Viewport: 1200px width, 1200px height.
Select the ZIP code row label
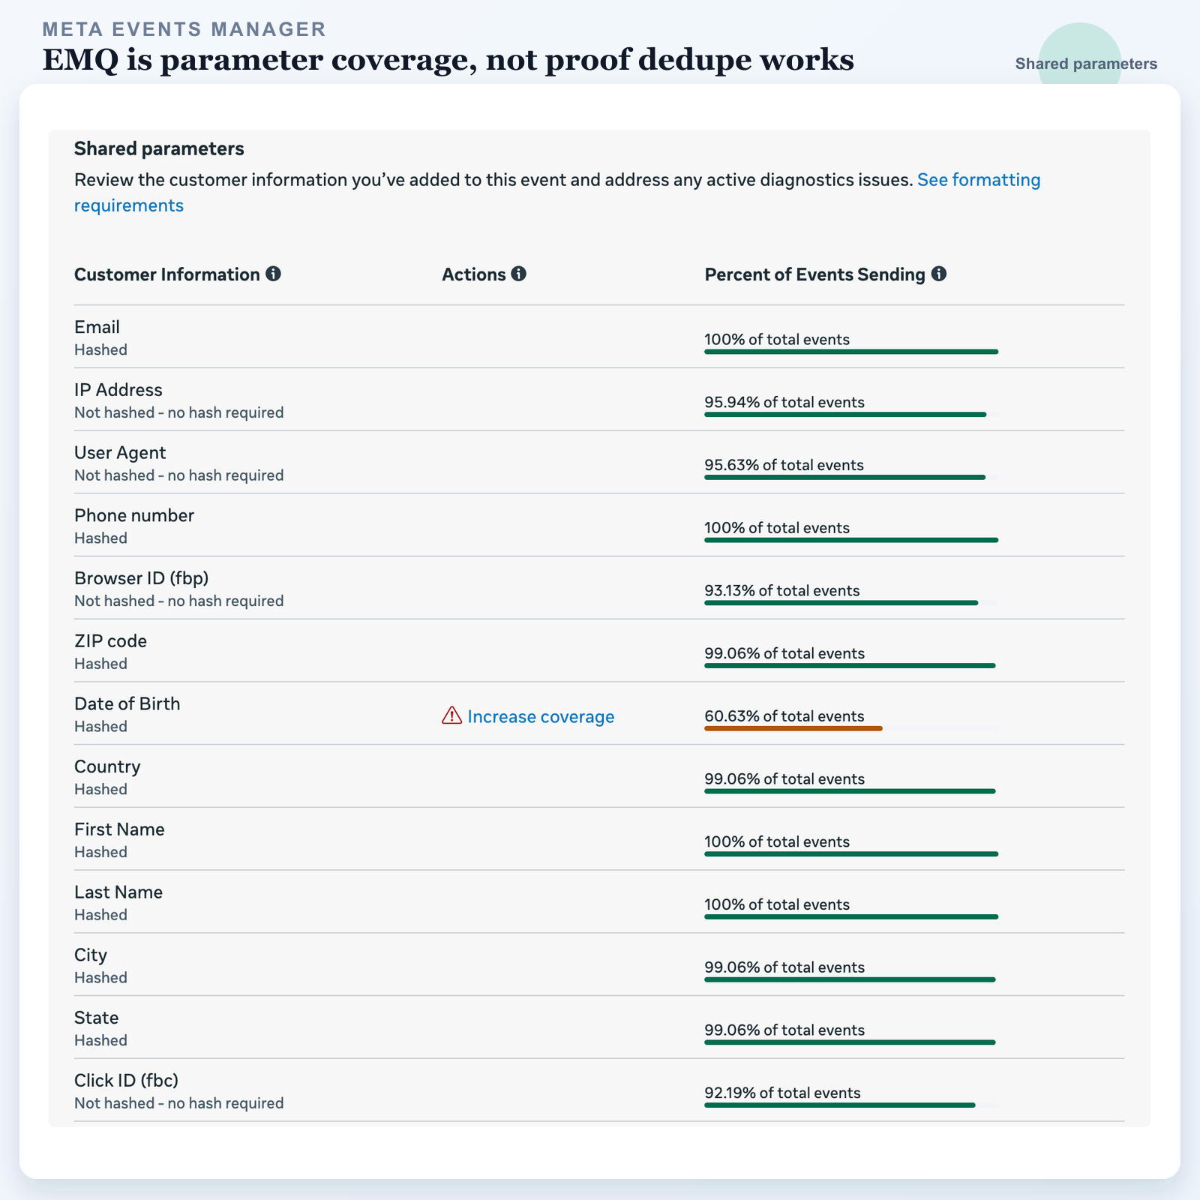point(110,641)
